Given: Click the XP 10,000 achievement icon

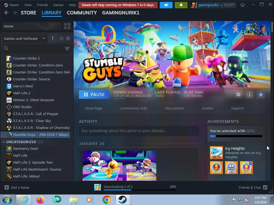Looking at the screenshot, I should pos(231,168).
